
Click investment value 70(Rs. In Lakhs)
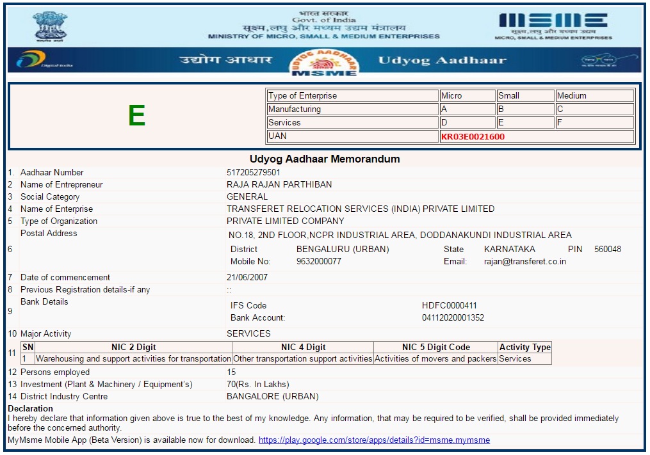258,384
